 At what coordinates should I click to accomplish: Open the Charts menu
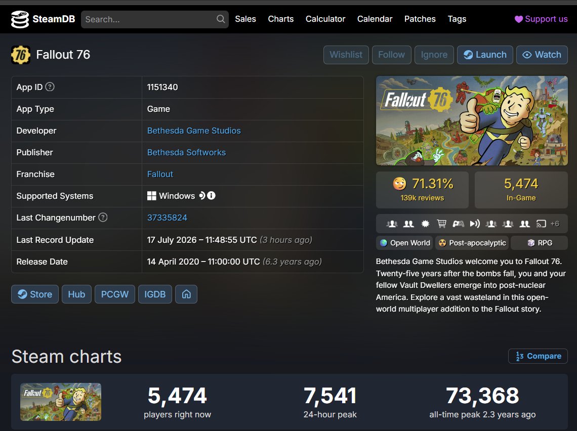(x=281, y=19)
